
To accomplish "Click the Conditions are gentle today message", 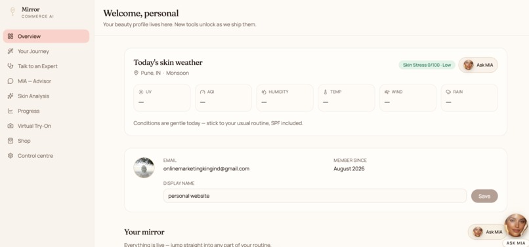I will [219, 123].
